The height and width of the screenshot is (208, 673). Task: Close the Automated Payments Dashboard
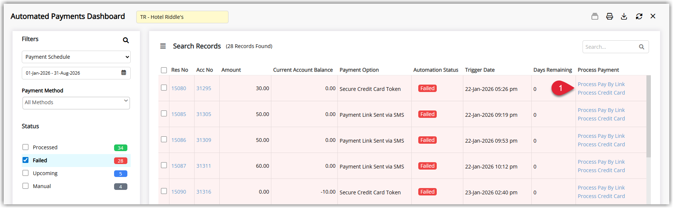(x=653, y=16)
